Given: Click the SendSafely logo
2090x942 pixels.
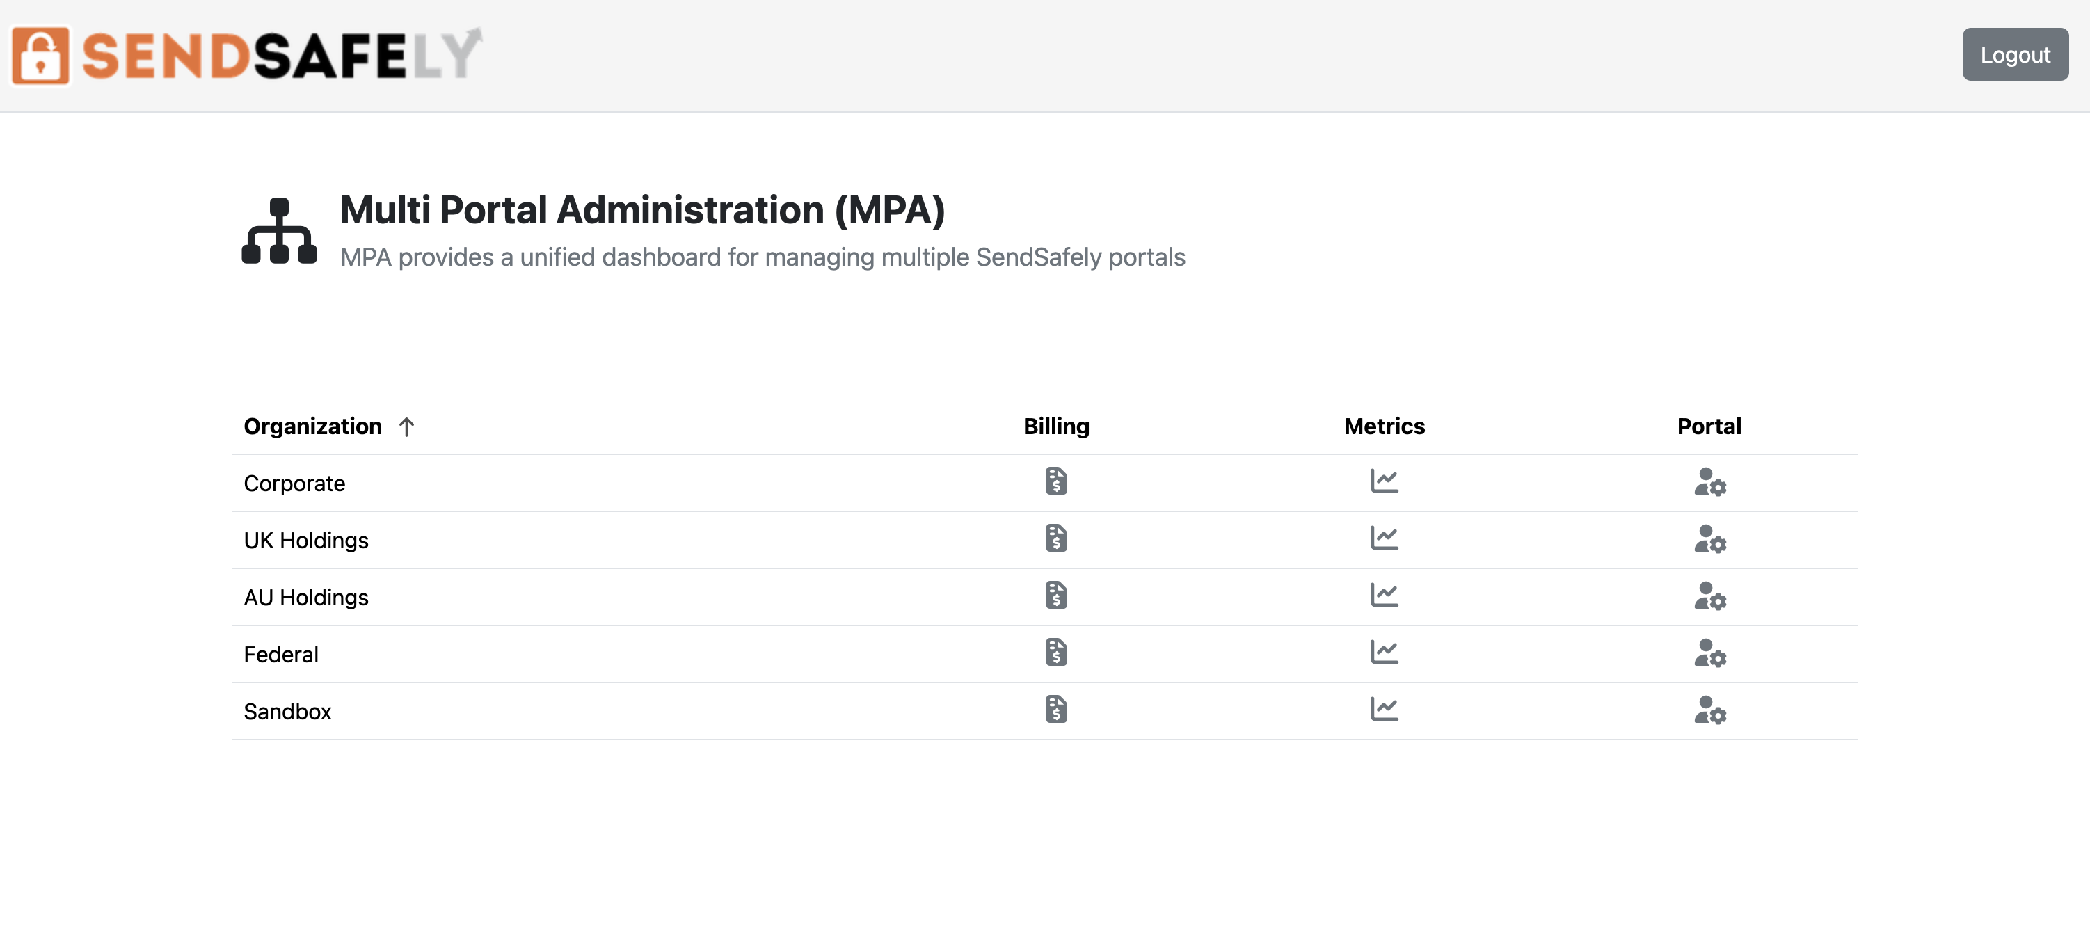Looking at the screenshot, I should click(246, 55).
